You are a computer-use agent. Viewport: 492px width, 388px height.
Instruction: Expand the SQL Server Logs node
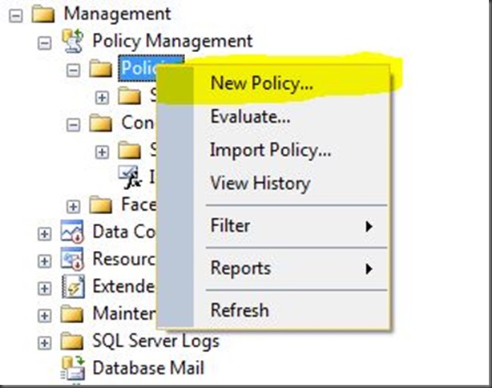(x=45, y=342)
